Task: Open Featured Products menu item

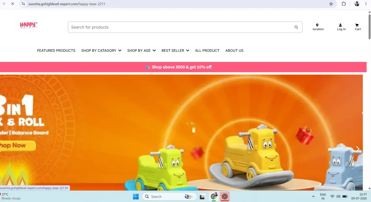Action: pyautogui.click(x=56, y=50)
